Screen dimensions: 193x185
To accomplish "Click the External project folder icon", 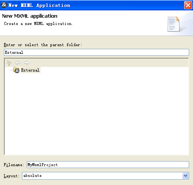I will point(16,70).
